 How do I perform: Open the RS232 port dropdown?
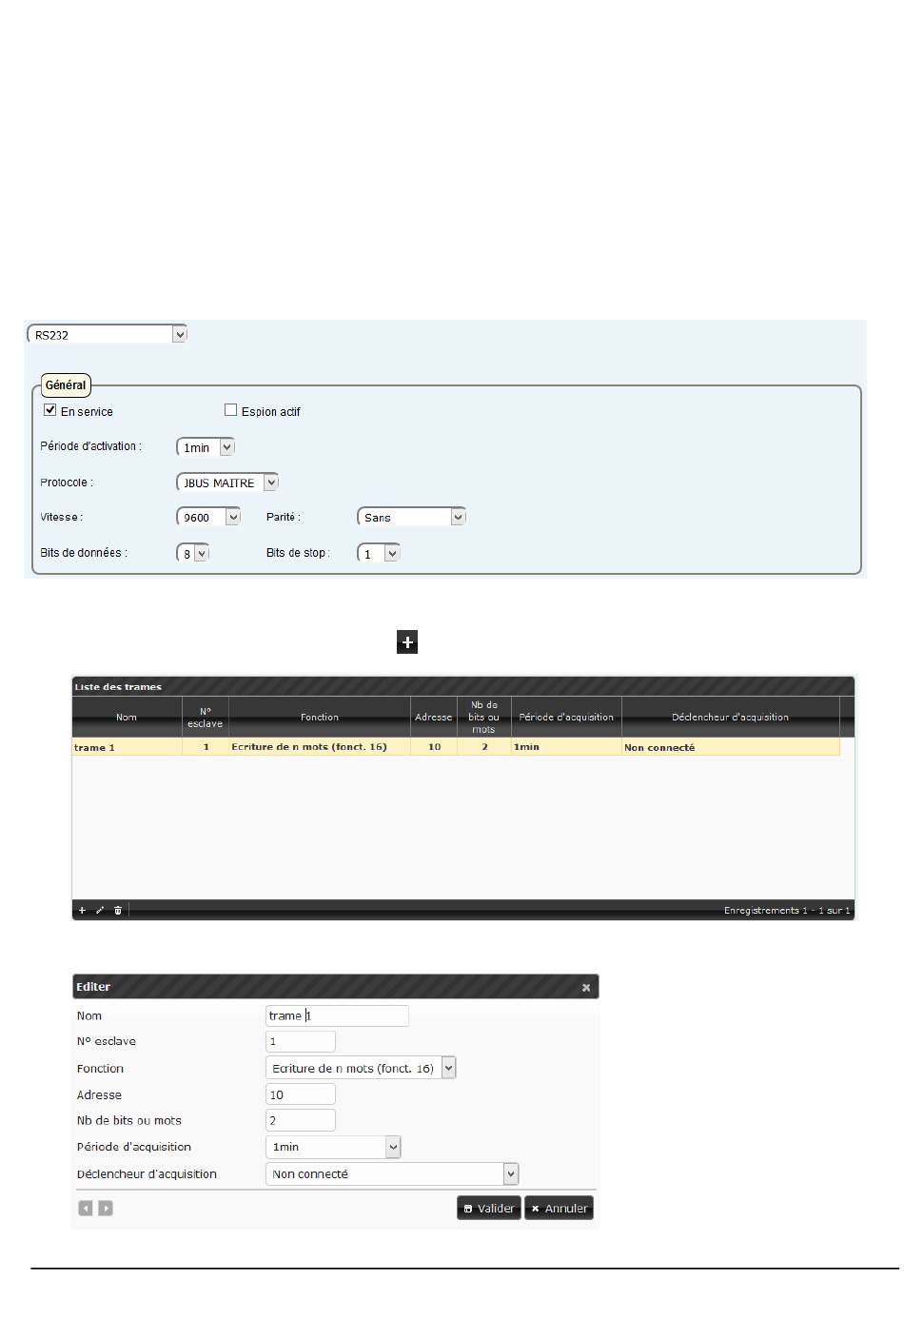(179, 334)
